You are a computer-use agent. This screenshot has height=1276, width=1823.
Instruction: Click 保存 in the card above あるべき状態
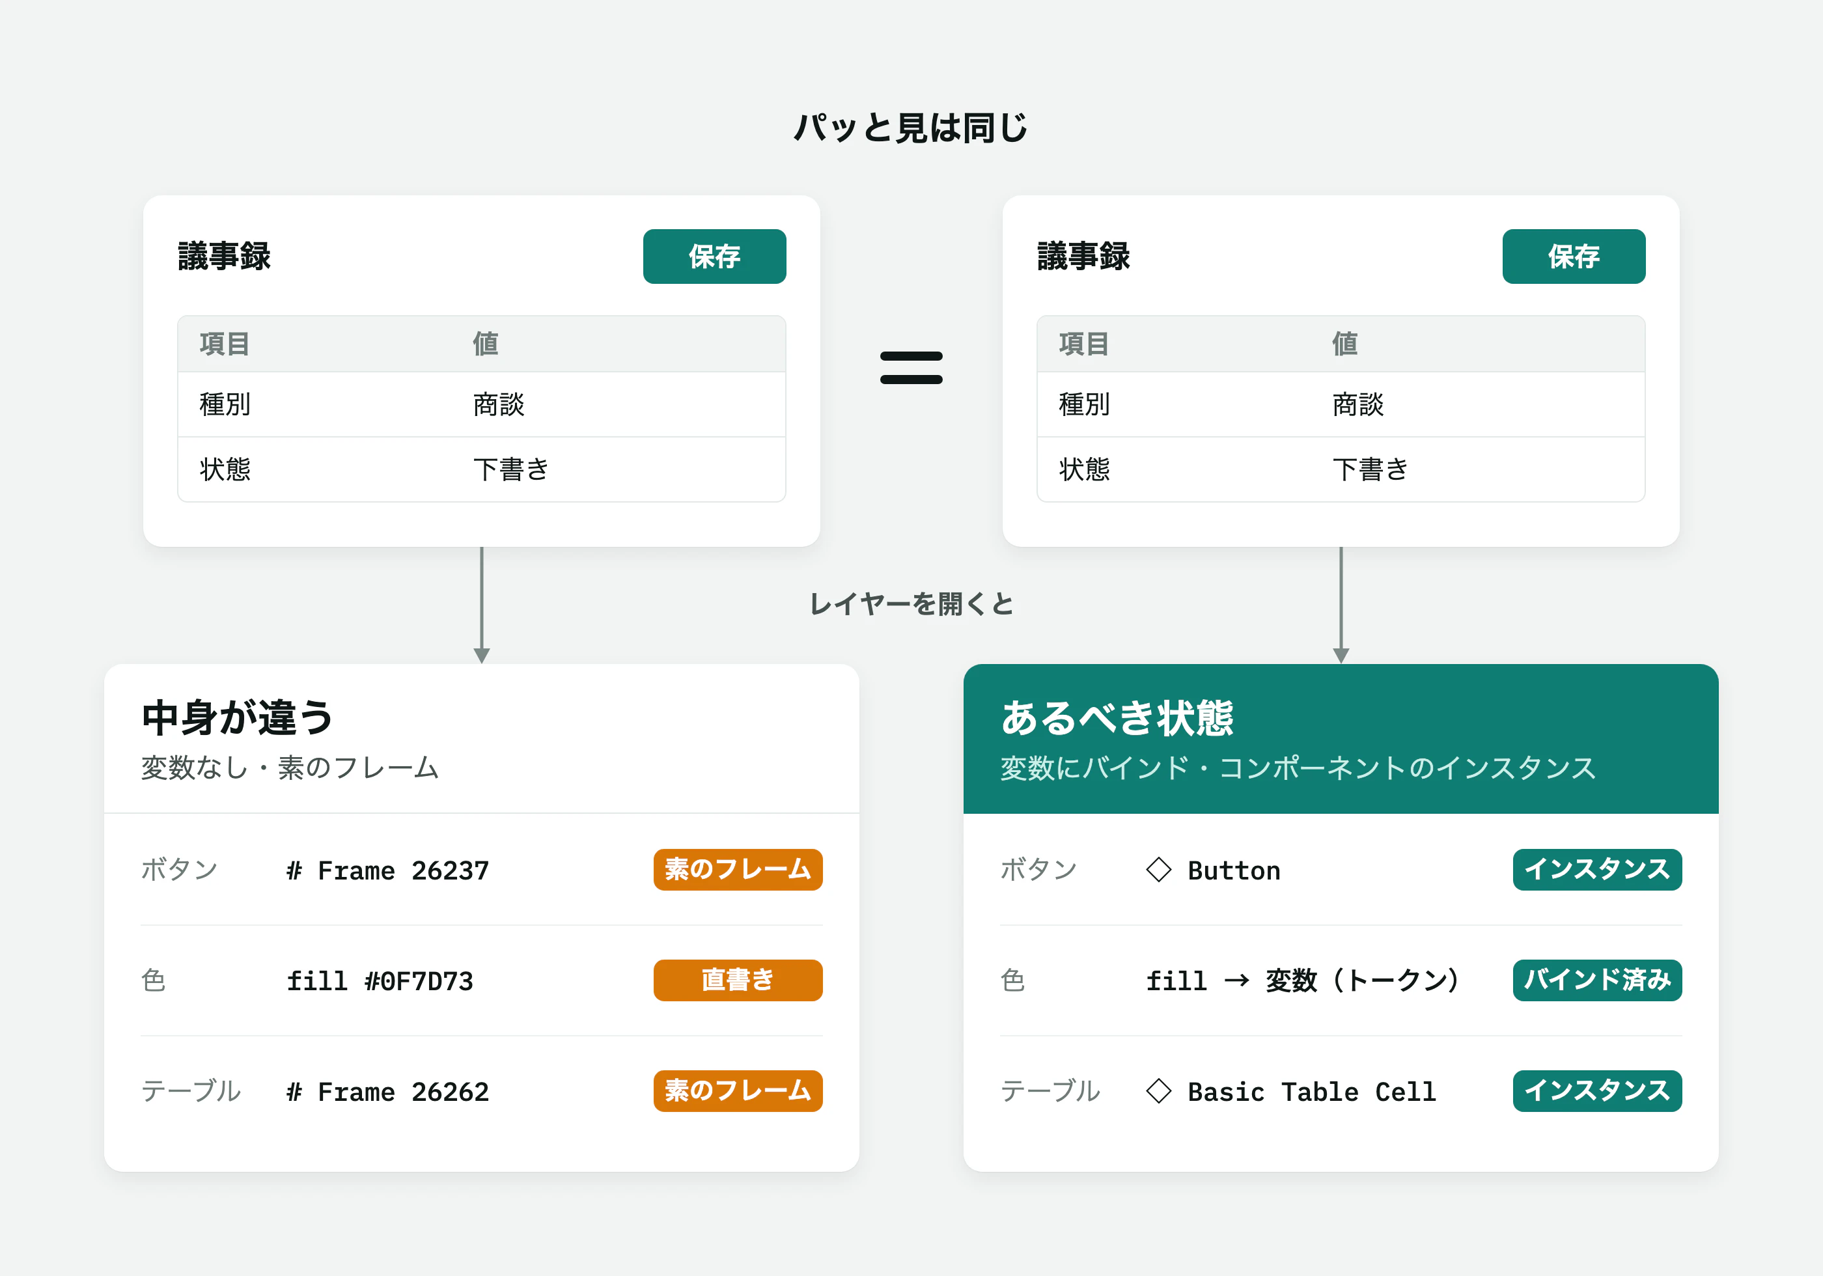[x=1574, y=257]
